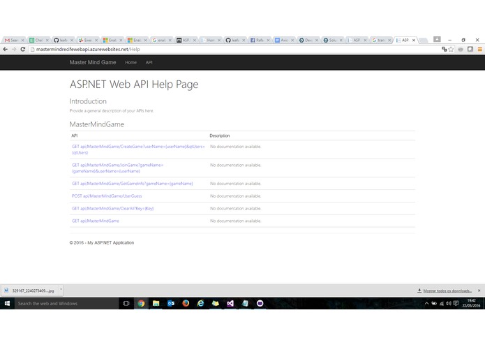This screenshot has width=485, height=345.
Task: Open the Chrome hamburger menu
Action: [x=479, y=49]
